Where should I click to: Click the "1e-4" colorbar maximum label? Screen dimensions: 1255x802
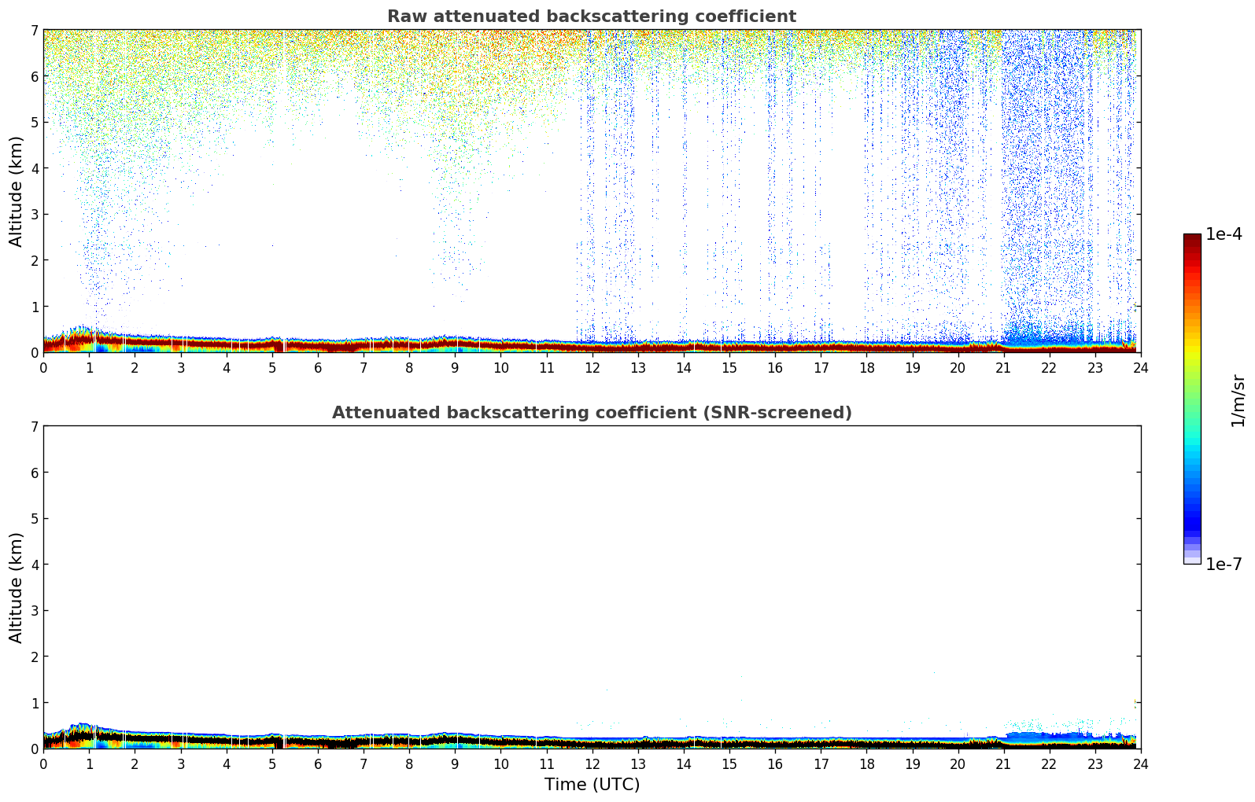(x=1224, y=234)
